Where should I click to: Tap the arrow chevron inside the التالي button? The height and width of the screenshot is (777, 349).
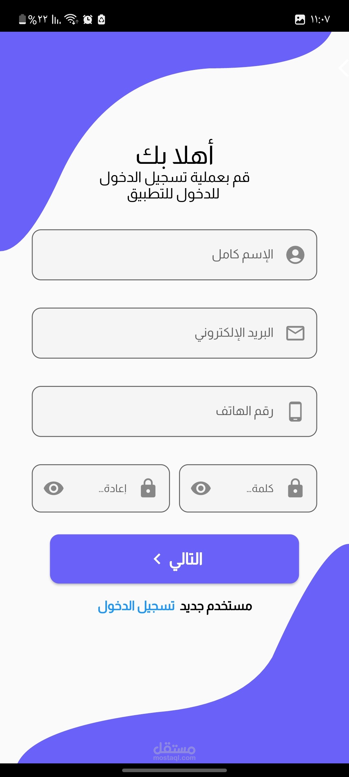157,559
